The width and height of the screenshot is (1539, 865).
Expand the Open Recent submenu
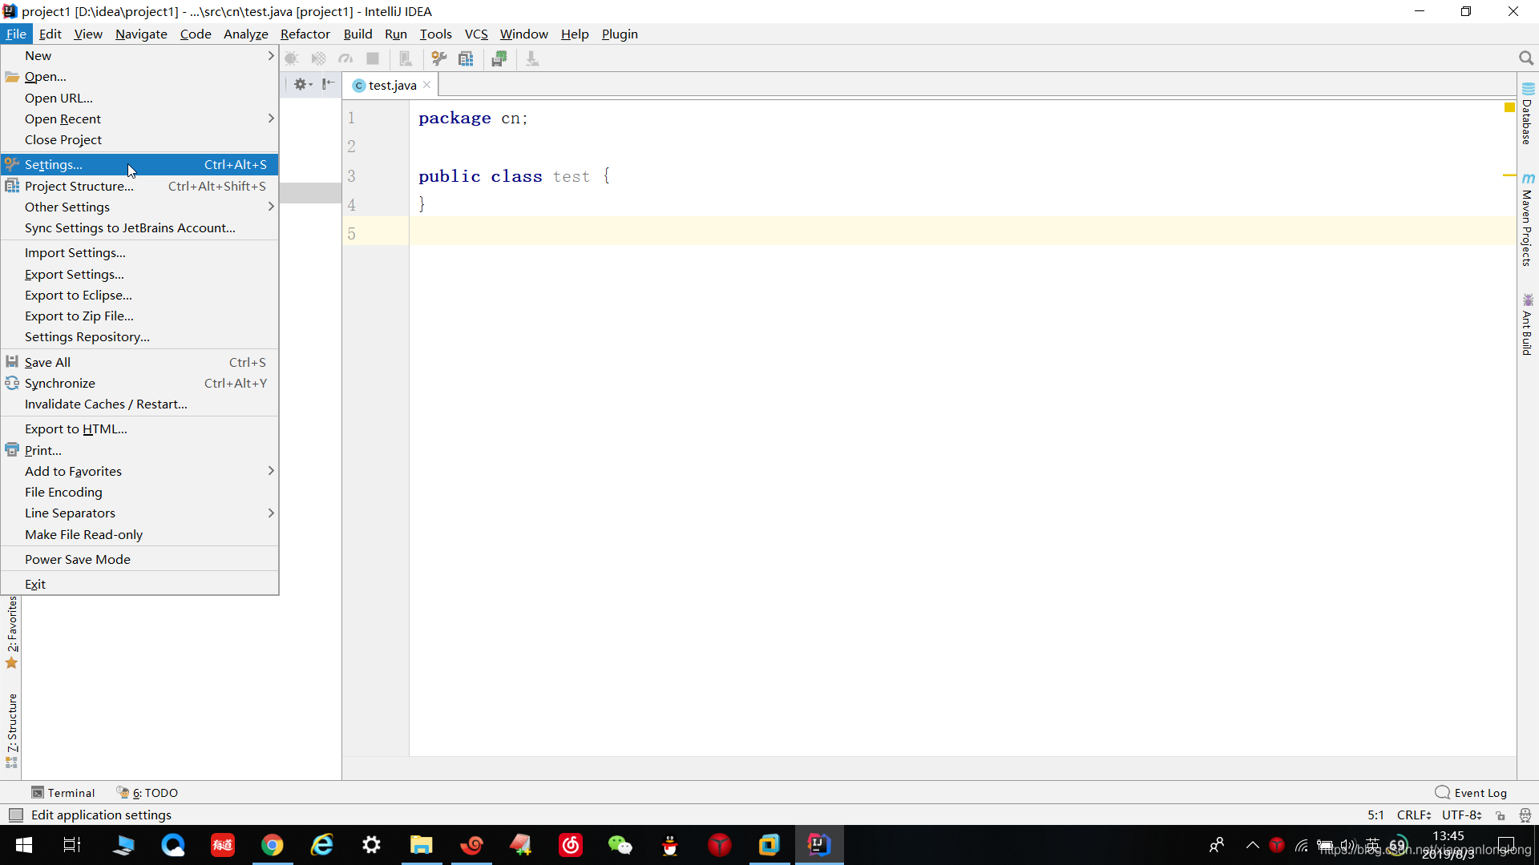pos(139,119)
